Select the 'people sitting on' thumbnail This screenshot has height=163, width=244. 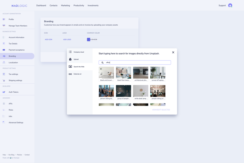(x=158, y=93)
